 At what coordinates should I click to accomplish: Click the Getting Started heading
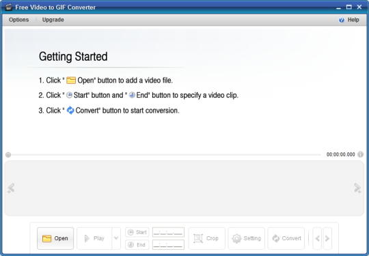click(x=73, y=57)
